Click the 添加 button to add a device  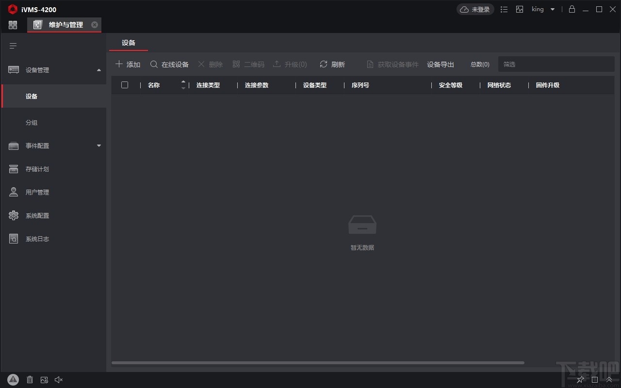[128, 64]
